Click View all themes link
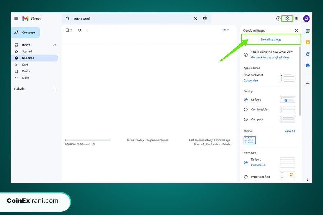 coord(290,131)
